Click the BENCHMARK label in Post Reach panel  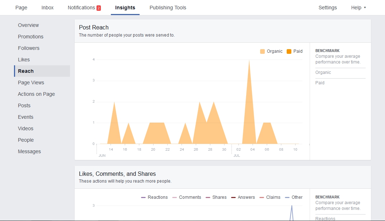pyautogui.click(x=328, y=51)
